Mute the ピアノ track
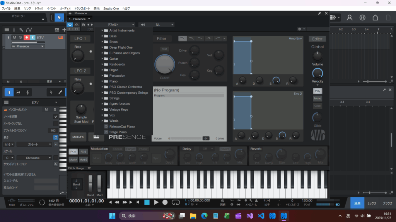This screenshot has height=222, width=396. pyautogui.click(x=14, y=37)
